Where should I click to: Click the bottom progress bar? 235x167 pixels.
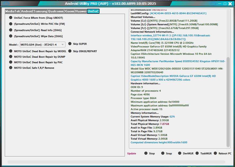pyautogui.click(x=116, y=162)
